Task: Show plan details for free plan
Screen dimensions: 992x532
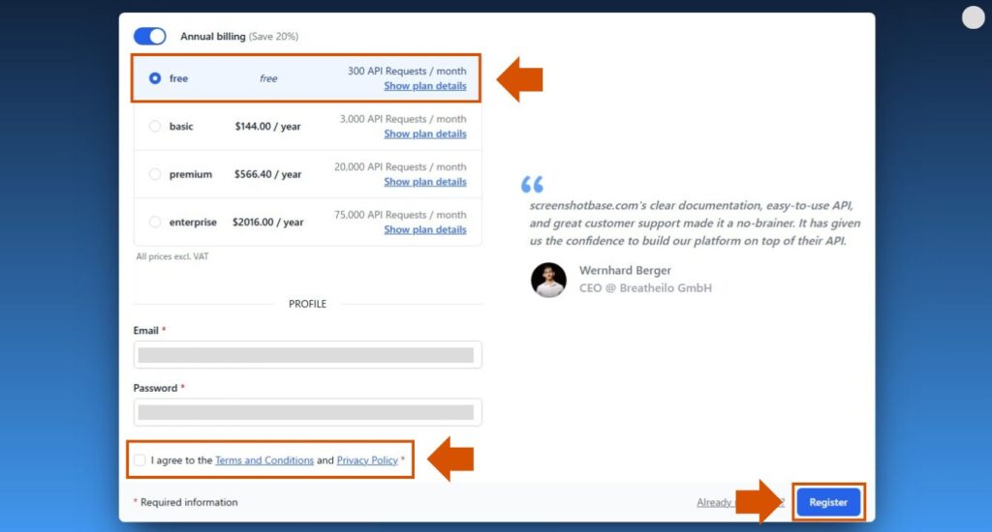Action: [424, 86]
